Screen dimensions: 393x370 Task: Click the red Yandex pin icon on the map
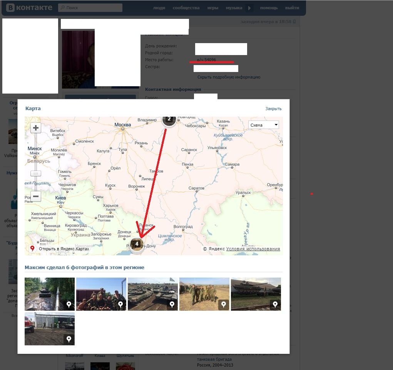pyautogui.click(x=32, y=248)
